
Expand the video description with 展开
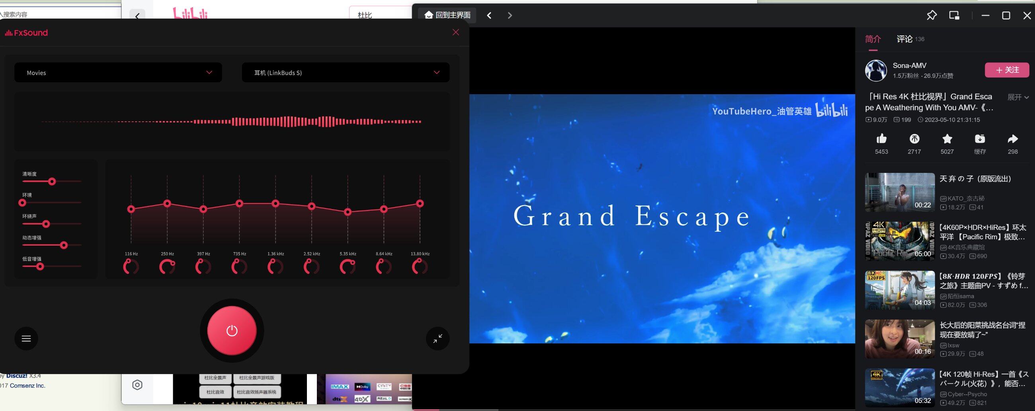(1018, 97)
